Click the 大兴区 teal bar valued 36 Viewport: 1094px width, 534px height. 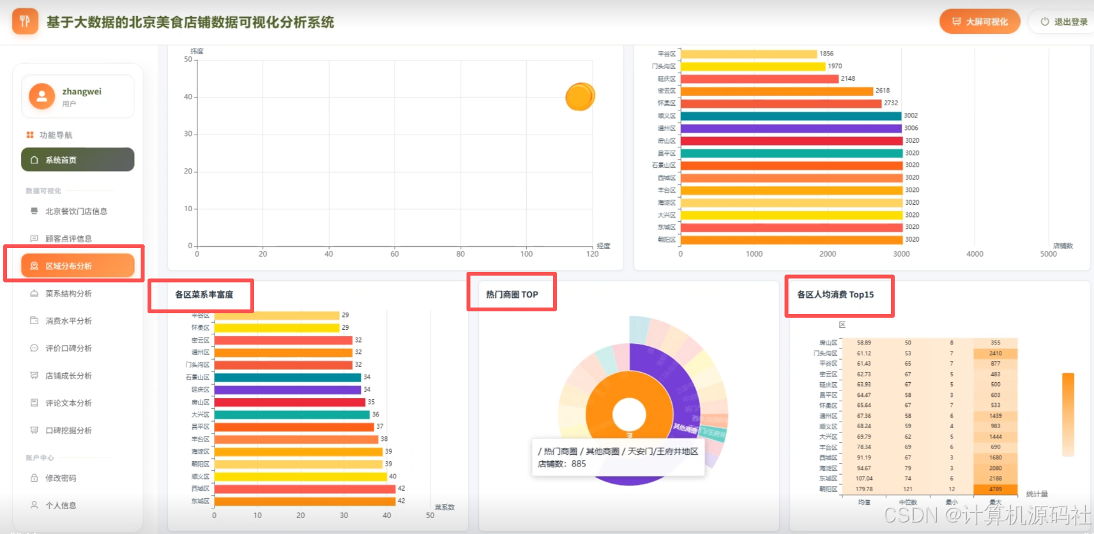292,415
